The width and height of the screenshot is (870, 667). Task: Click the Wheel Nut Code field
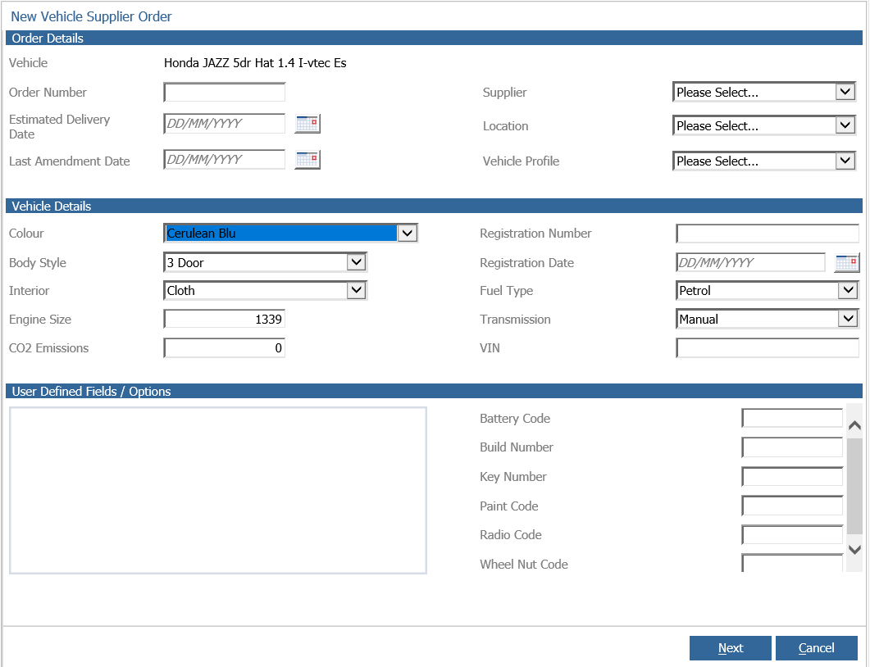tap(792, 563)
